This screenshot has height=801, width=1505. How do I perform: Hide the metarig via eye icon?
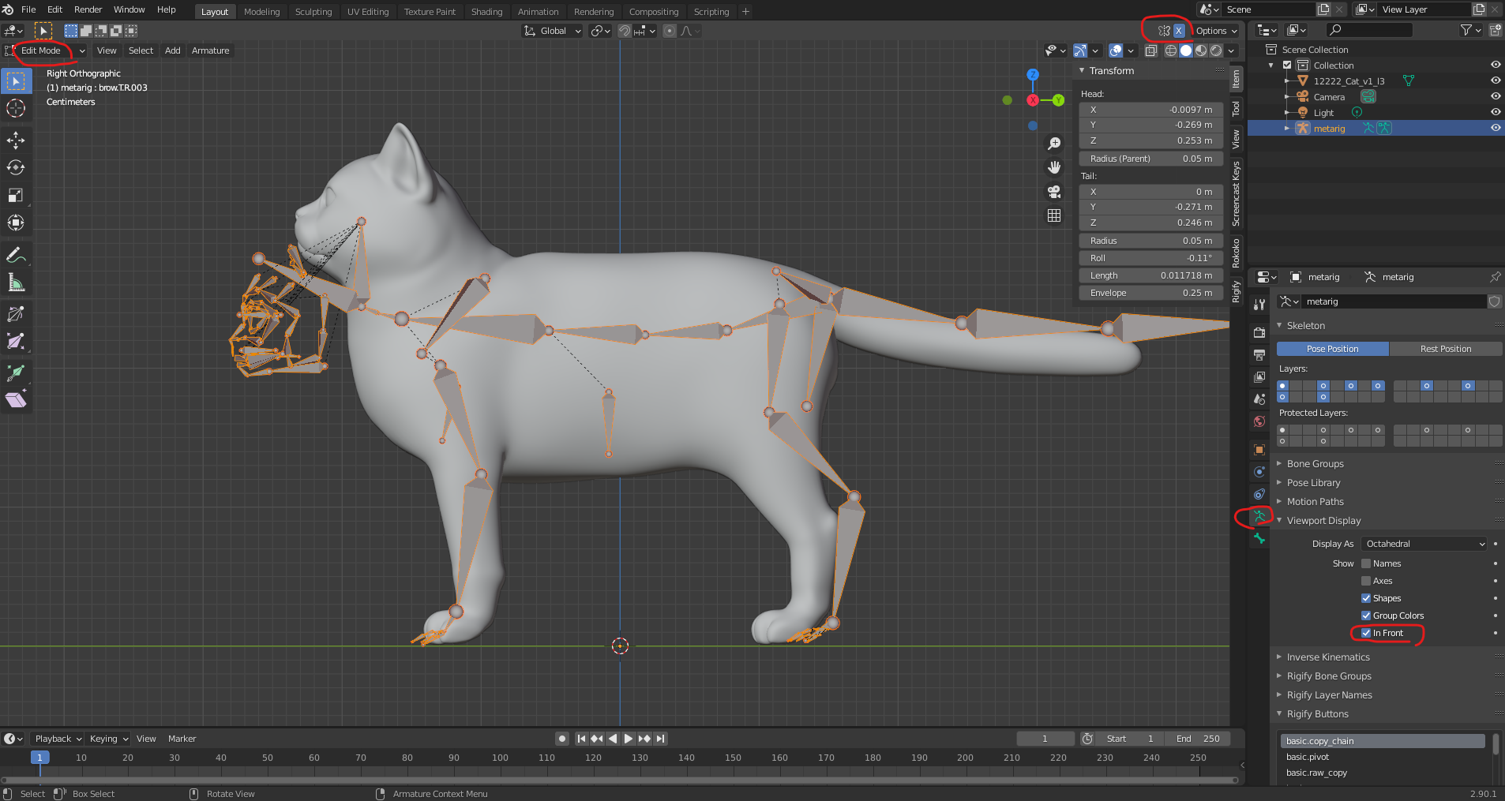click(1496, 128)
